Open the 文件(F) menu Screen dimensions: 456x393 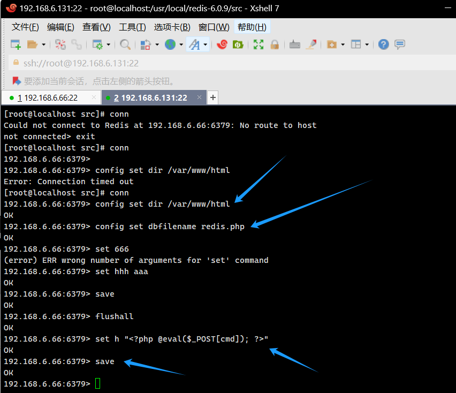click(x=25, y=27)
